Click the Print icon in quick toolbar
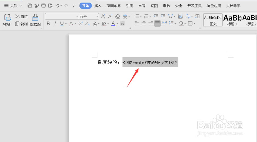This screenshot has height=142, width=257. click(x=43, y=6)
